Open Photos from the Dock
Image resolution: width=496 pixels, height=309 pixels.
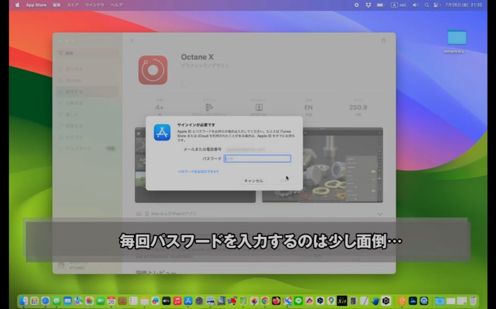coord(90,301)
